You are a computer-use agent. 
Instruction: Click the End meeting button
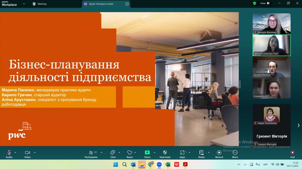click(x=292, y=153)
